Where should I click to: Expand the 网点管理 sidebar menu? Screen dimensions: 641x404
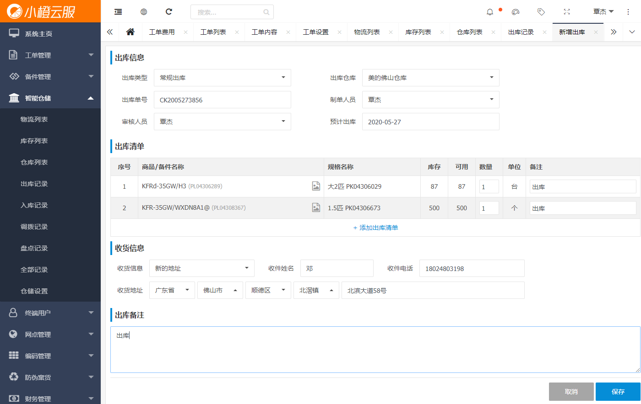click(x=50, y=334)
